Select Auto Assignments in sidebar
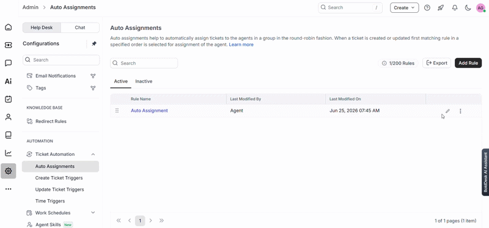This screenshot has height=228, width=489. point(60,166)
